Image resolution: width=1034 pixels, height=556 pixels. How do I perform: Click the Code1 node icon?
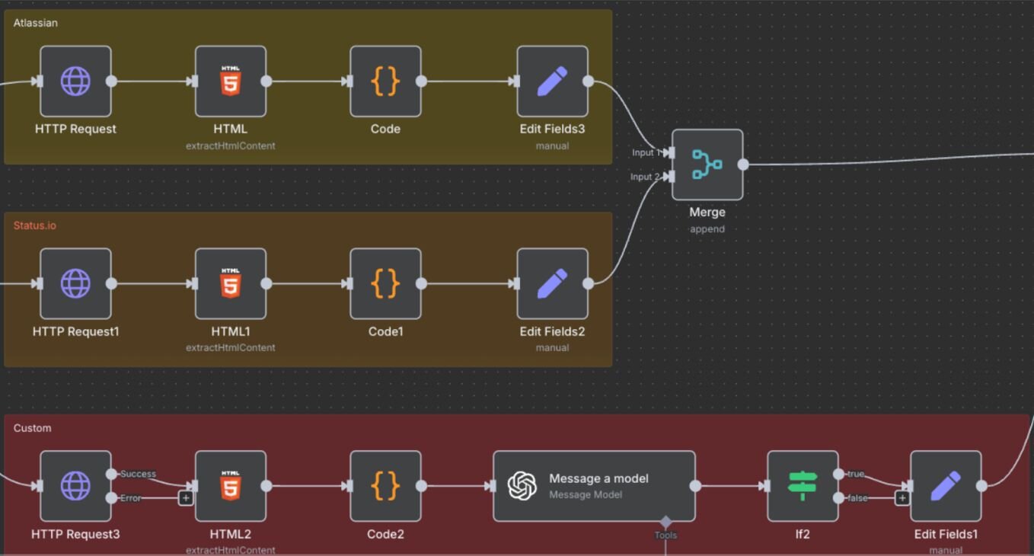(x=385, y=283)
